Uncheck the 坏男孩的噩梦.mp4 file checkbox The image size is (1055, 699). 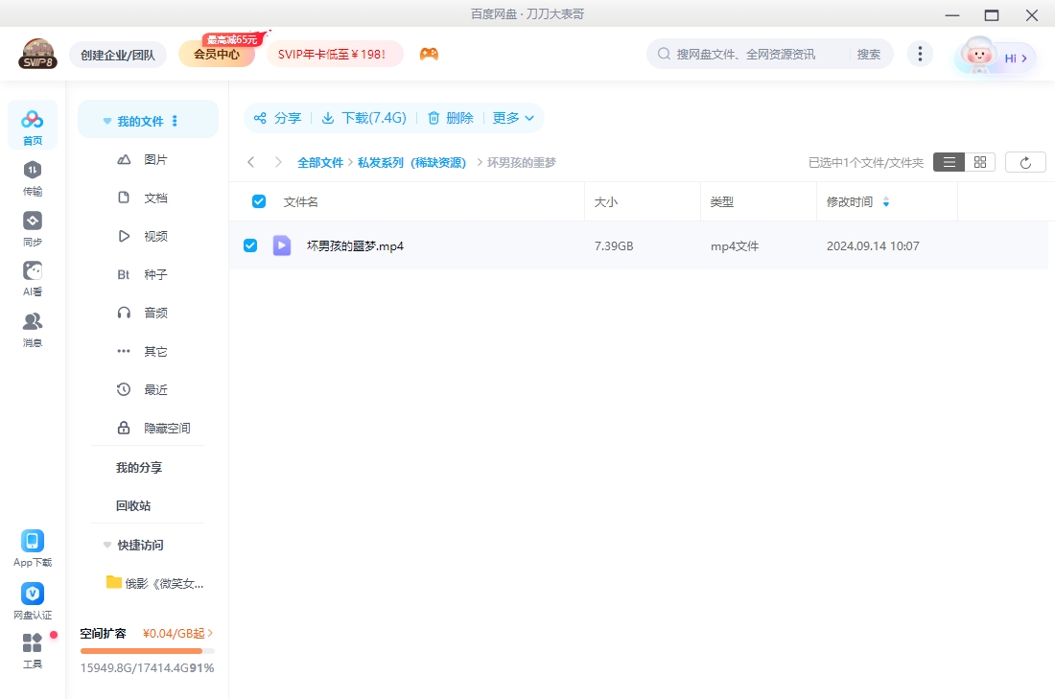[250, 245]
